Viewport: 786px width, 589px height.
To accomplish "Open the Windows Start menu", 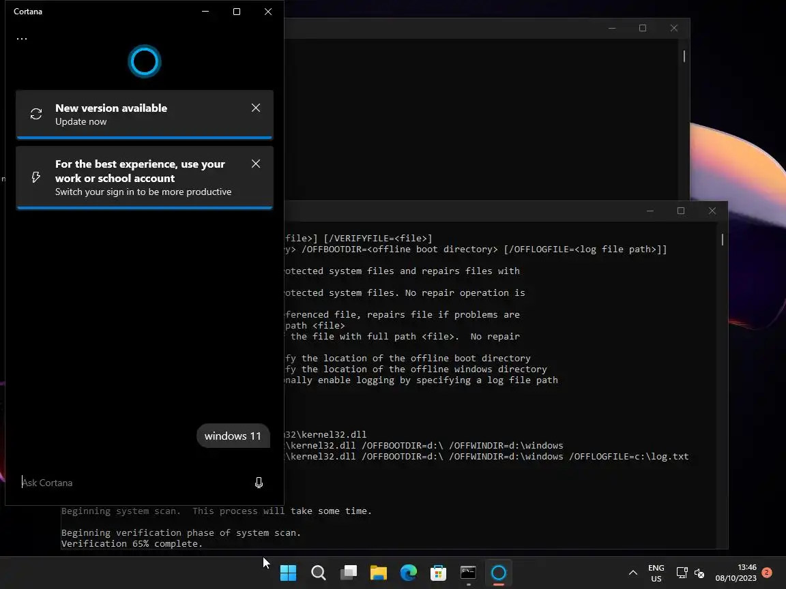I will click(x=288, y=573).
